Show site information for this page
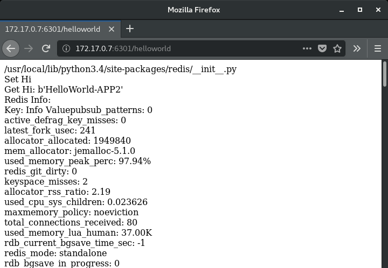The height and width of the screenshot is (268, 388). tap(66, 48)
